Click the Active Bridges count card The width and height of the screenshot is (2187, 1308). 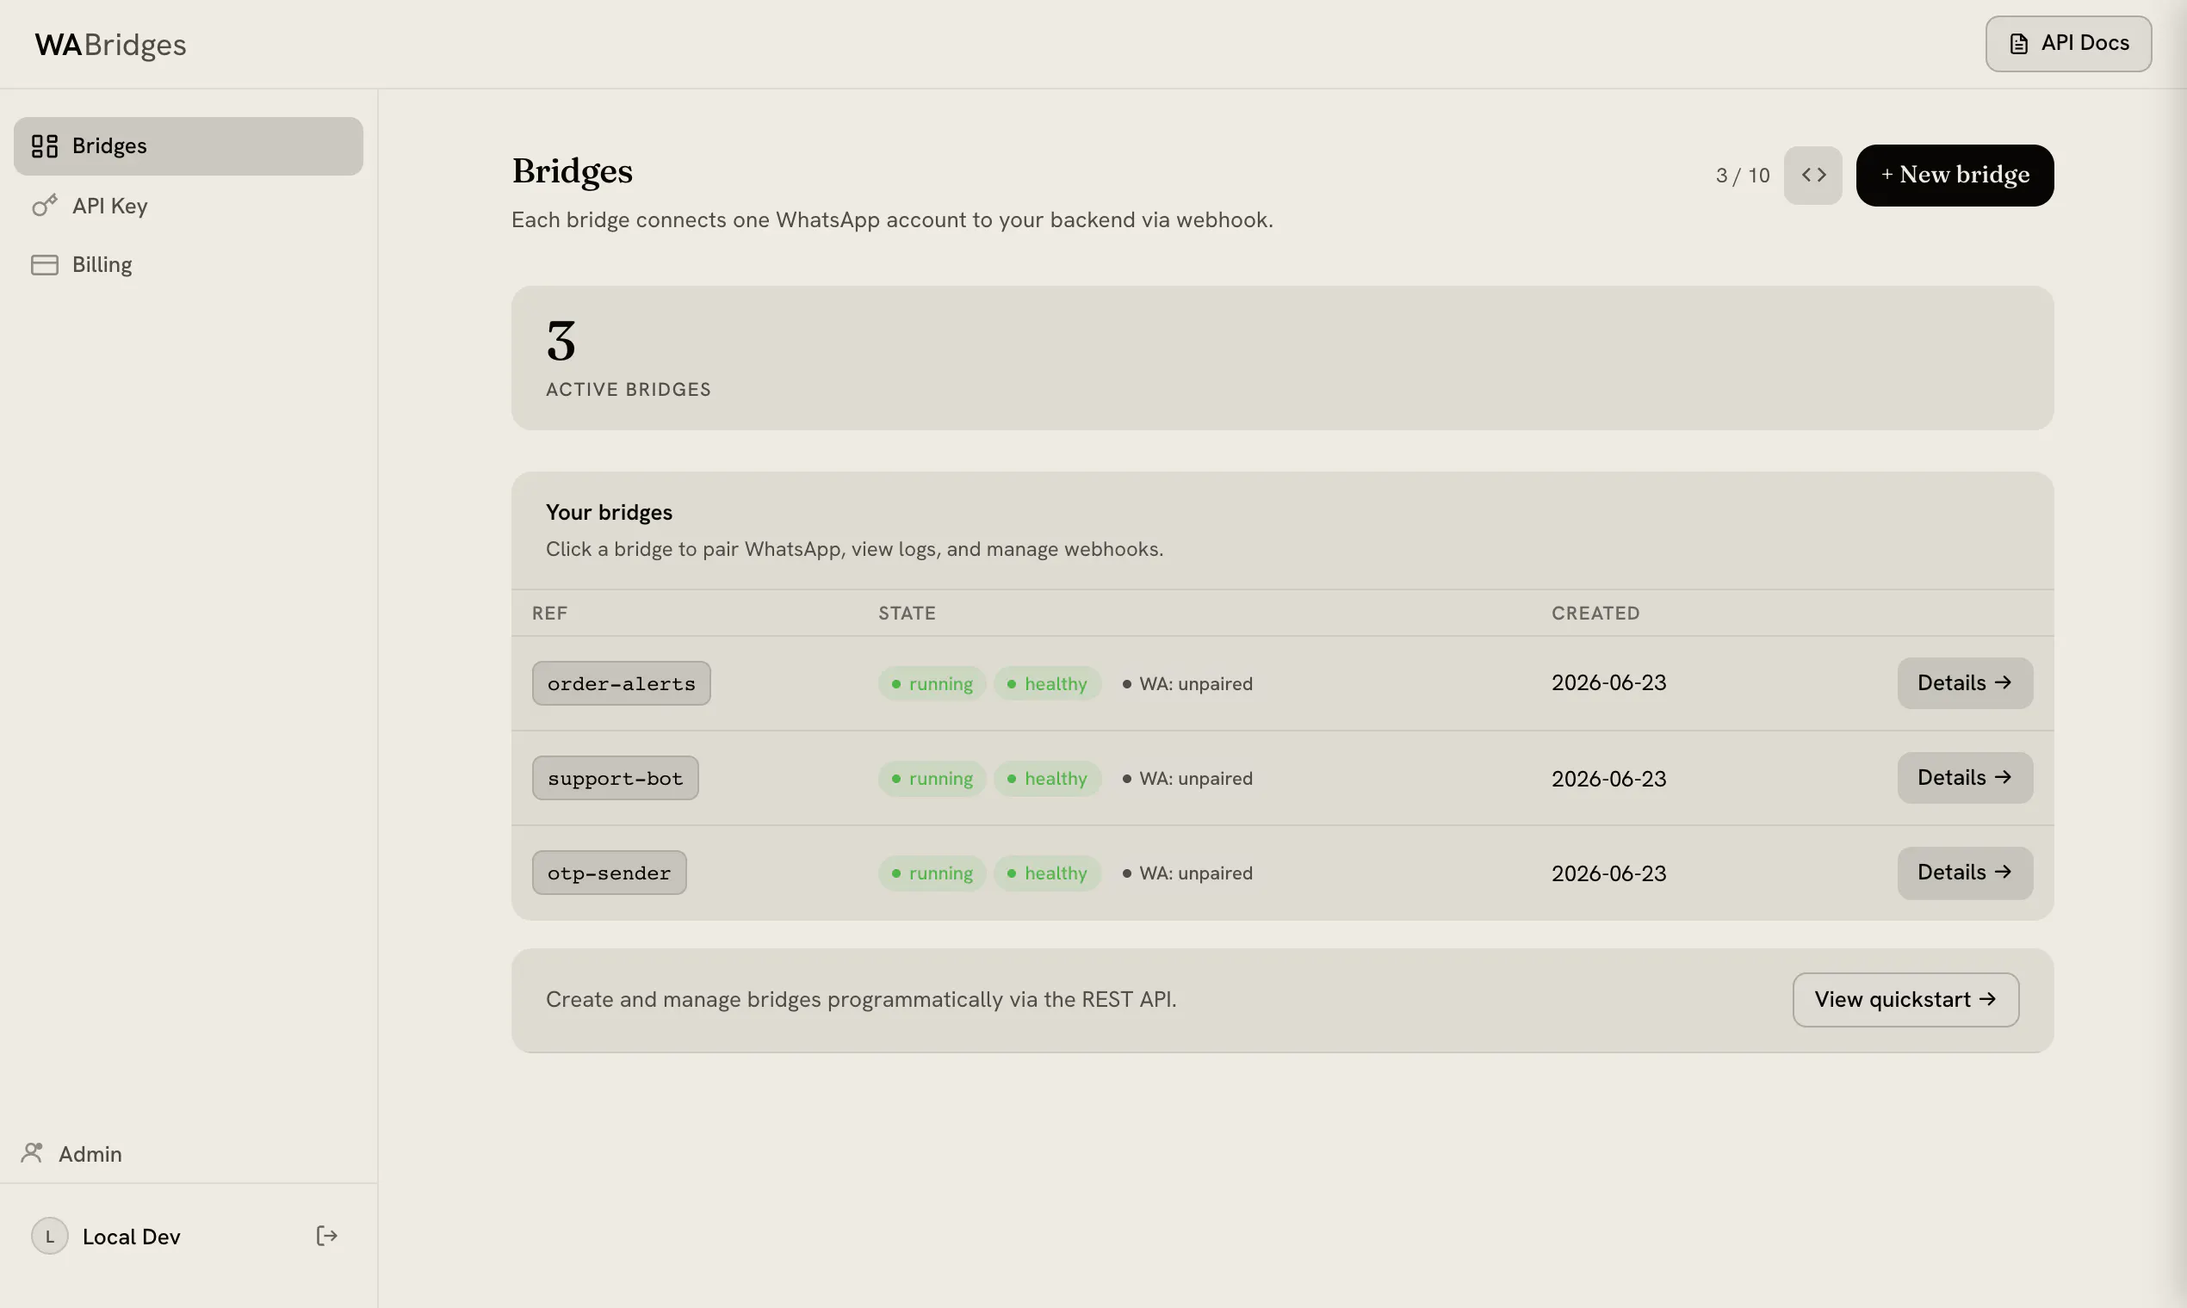(x=1282, y=358)
